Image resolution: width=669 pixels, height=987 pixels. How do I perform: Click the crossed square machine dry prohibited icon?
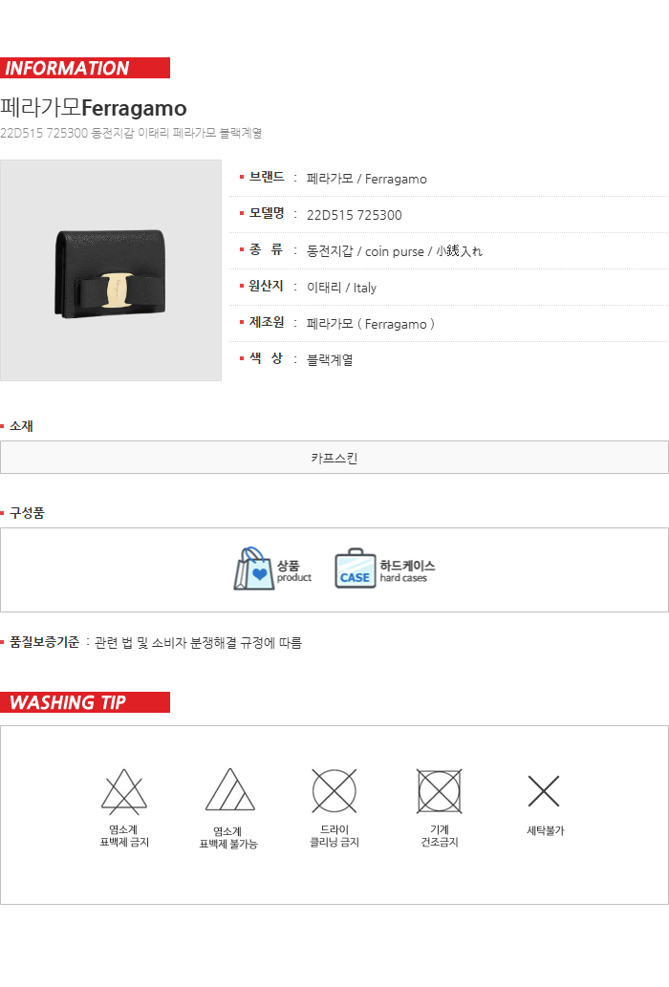point(440,790)
